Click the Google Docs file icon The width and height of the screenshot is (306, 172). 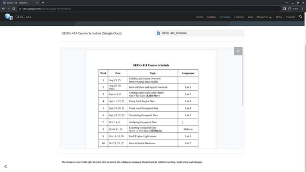(x=158, y=33)
